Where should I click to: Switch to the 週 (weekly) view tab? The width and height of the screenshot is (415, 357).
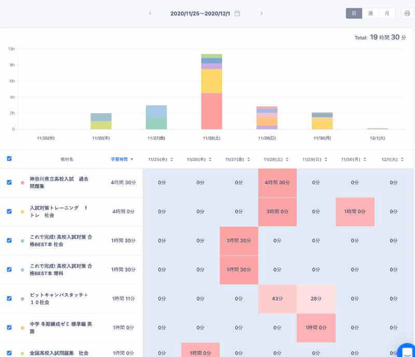pyautogui.click(x=370, y=13)
